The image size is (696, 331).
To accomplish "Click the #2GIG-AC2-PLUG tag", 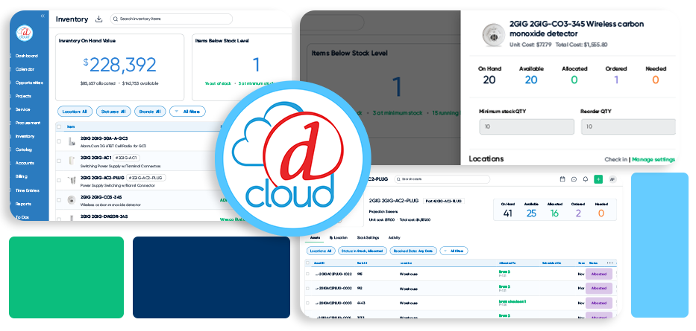I will 147,178.
